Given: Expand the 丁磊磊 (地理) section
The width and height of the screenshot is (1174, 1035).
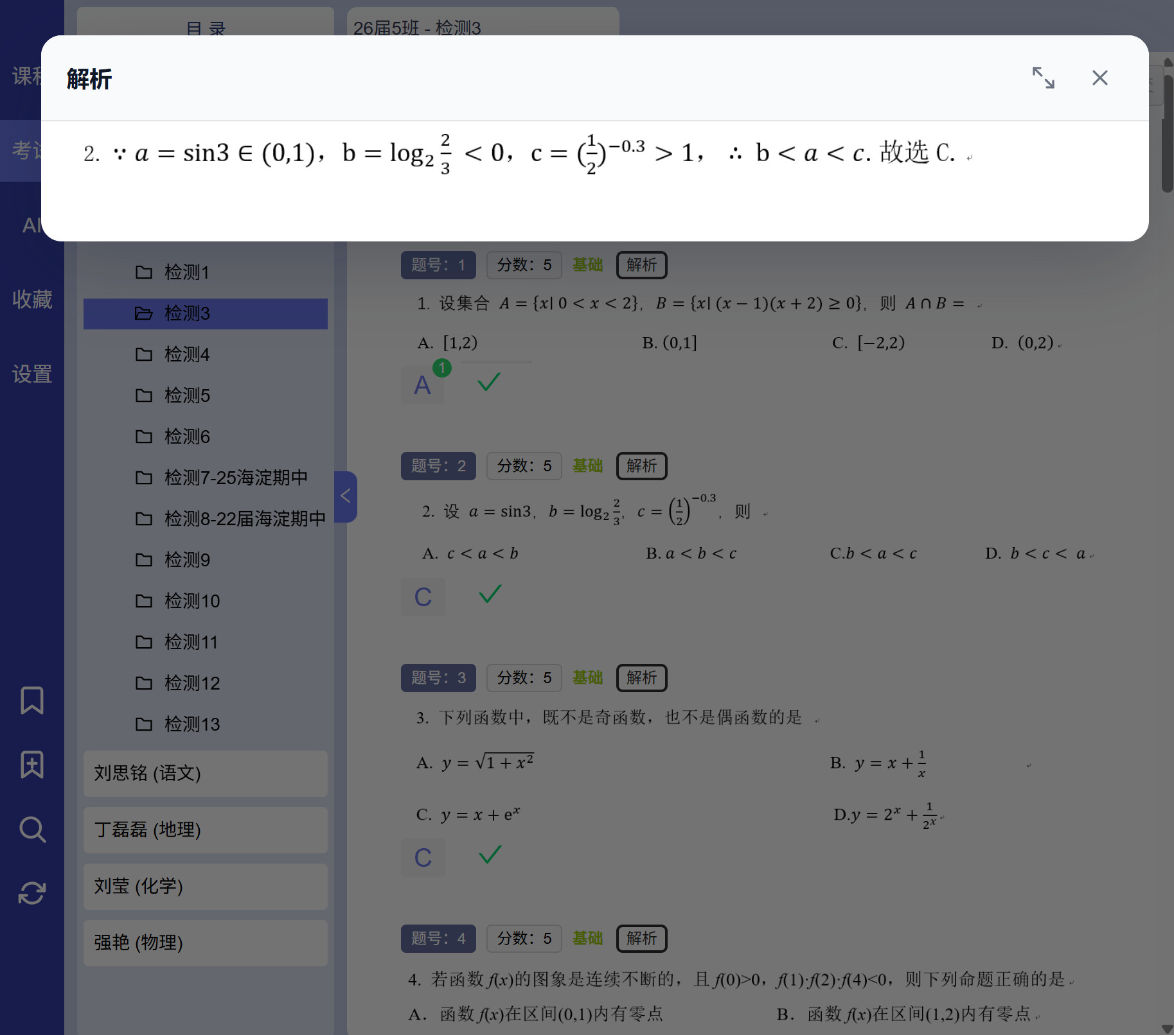Looking at the screenshot, I should (205, 830).
